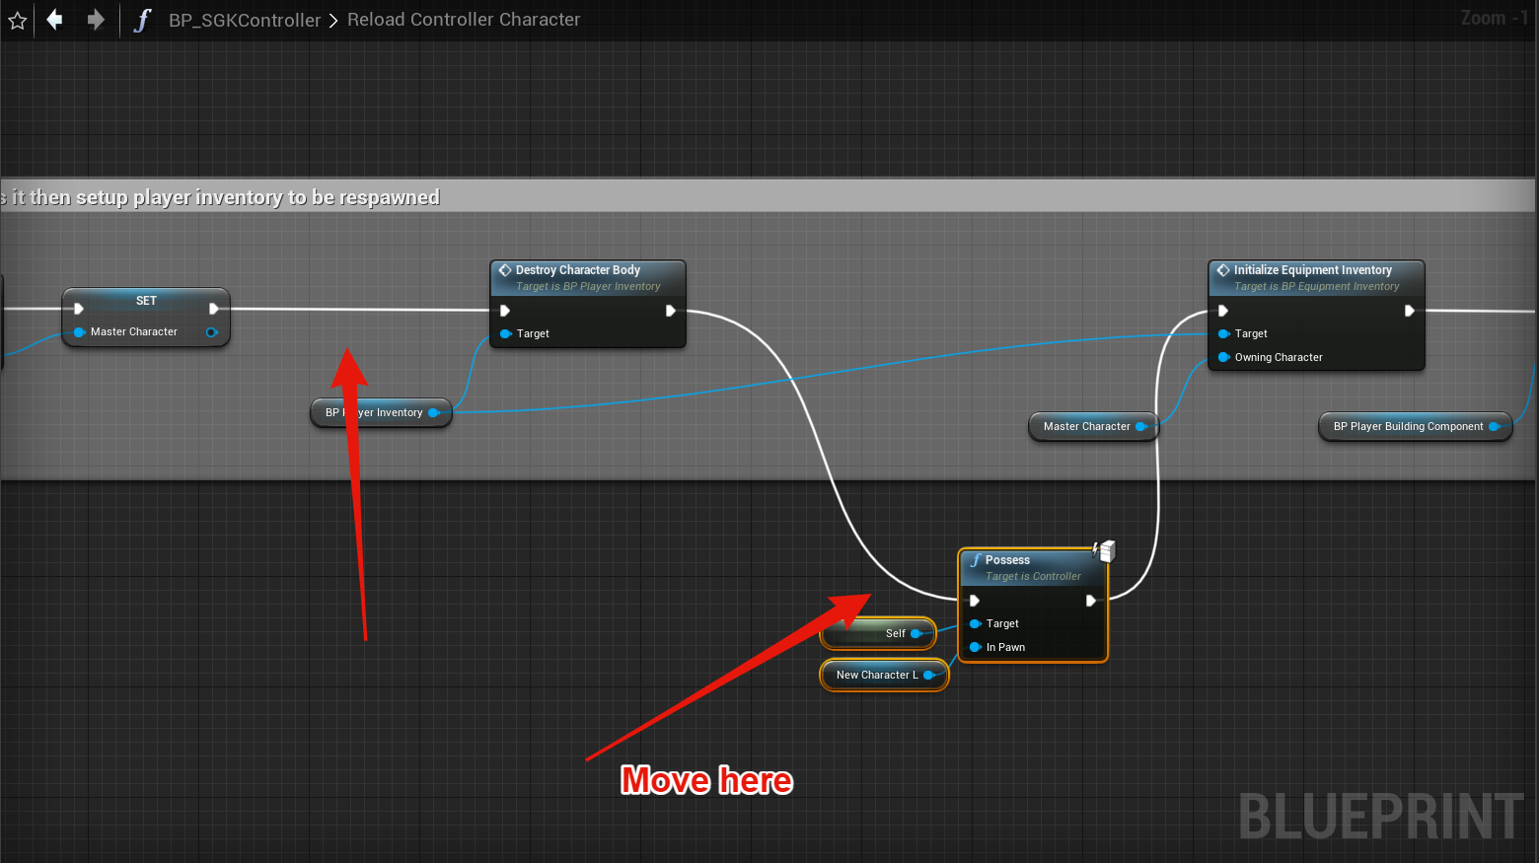Click the Target pin on the Possess node

point(976,624)
